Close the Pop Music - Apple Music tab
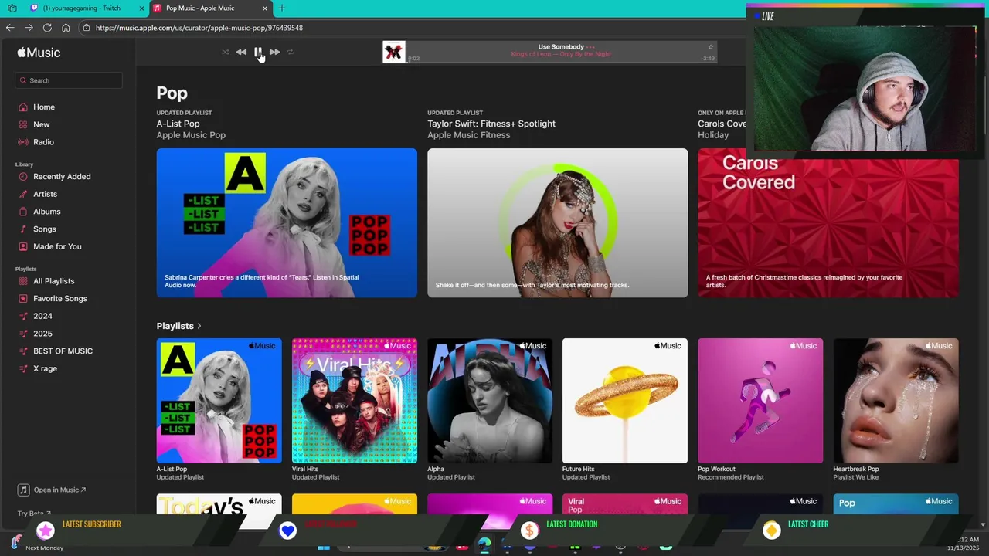989x556 pixels. tap(265, 8)
